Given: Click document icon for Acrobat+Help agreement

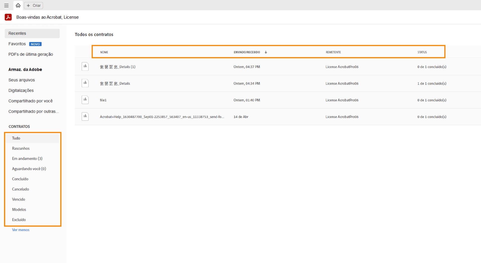Looking at the screenshot, I should coord(85,116).
